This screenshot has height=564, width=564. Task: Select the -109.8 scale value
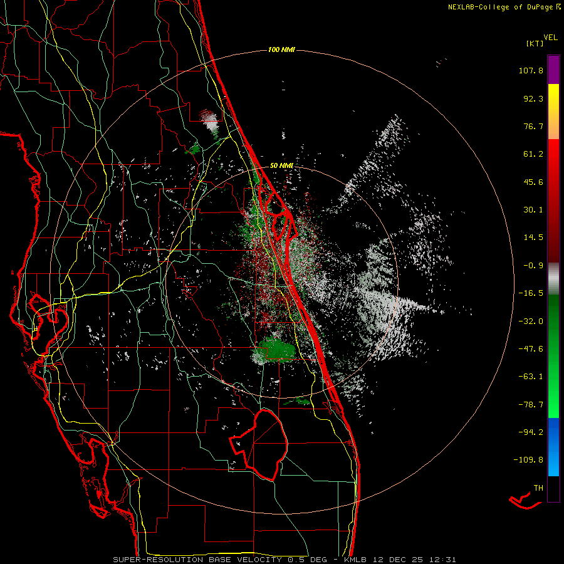click(528, 460)
